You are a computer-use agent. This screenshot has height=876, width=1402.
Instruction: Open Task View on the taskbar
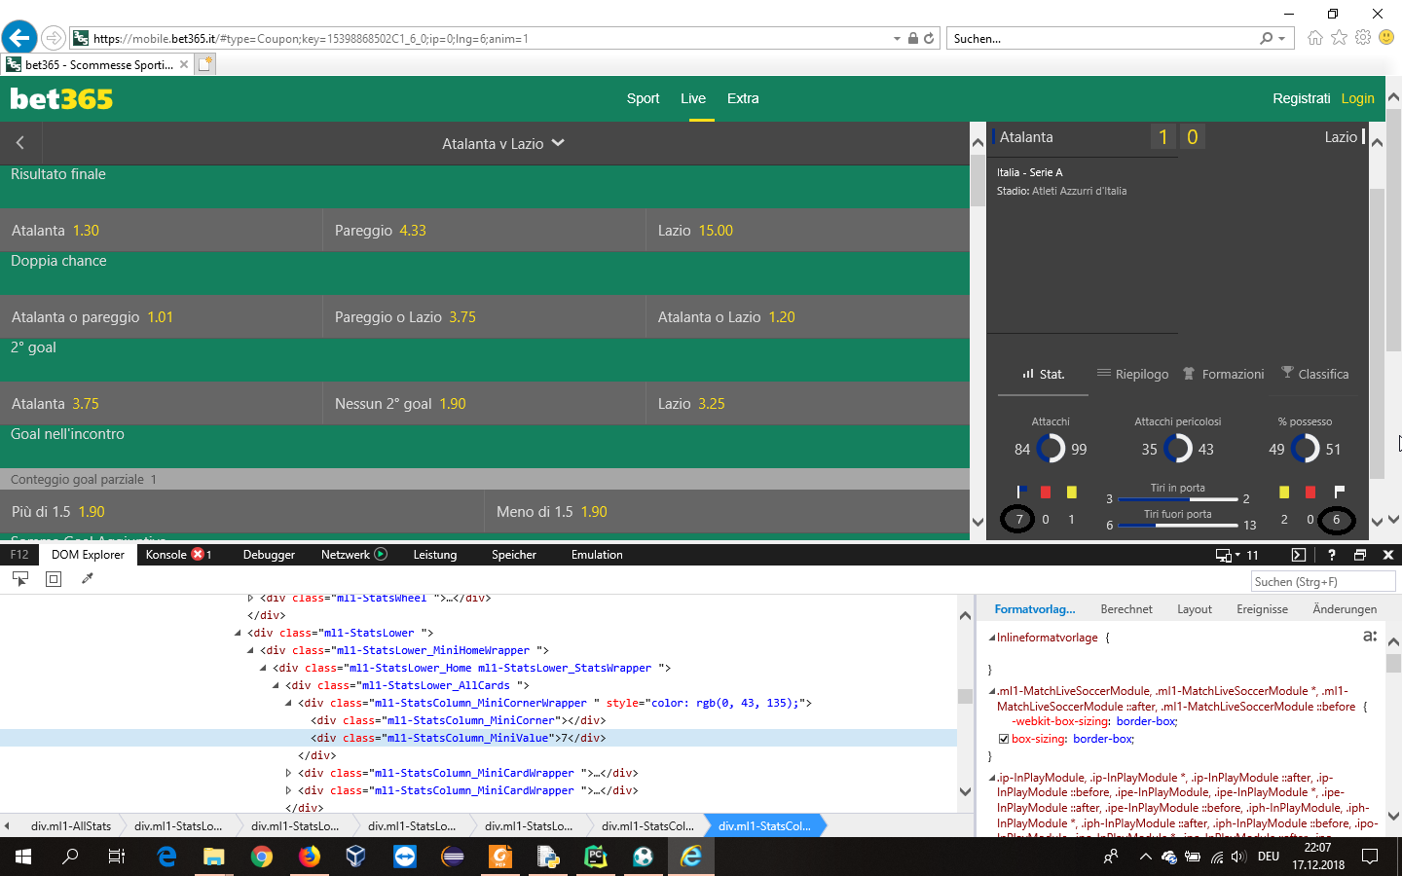pos(117,857)
